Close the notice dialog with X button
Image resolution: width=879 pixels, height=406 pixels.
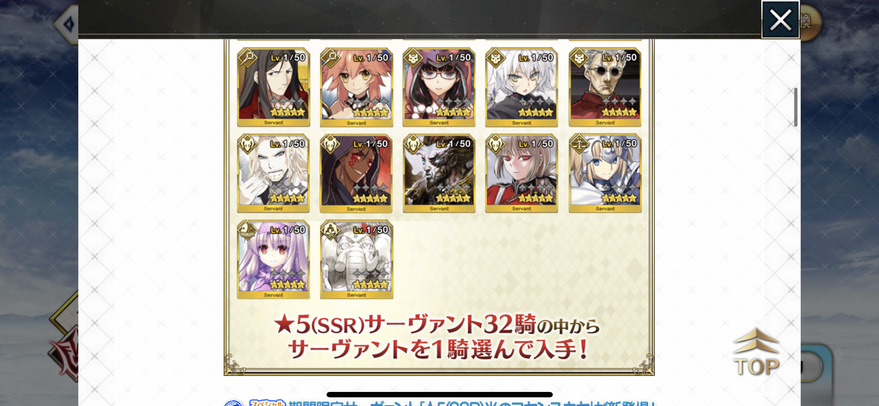coord(780,19)
